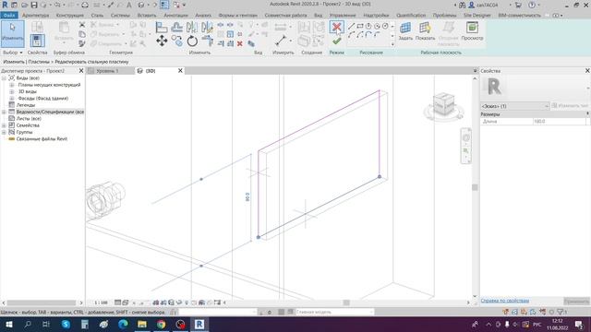Click the Применить button in Properties
The width and height of the screenshot is (591, 332).
576,301
